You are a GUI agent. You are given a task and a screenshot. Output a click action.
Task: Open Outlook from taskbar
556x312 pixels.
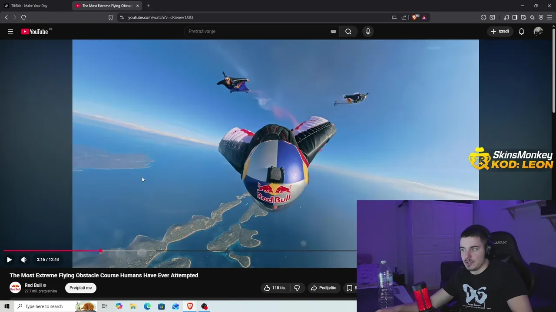click(x=175, y=306)
